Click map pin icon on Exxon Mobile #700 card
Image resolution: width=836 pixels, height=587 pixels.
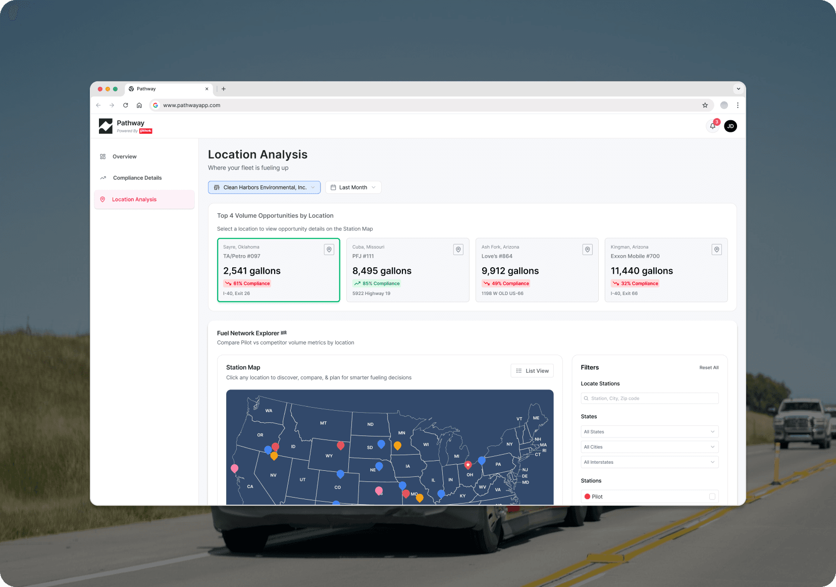tap(716, 250)
